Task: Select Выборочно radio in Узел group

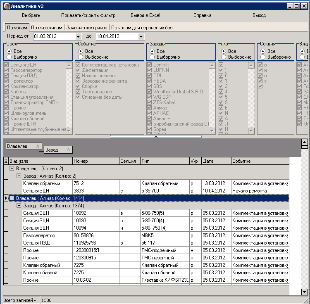Action: click(x=9, y=57)
